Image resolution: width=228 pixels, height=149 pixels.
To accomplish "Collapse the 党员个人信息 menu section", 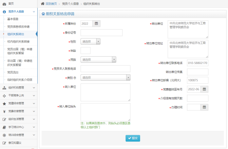I will tap(34, 12).
